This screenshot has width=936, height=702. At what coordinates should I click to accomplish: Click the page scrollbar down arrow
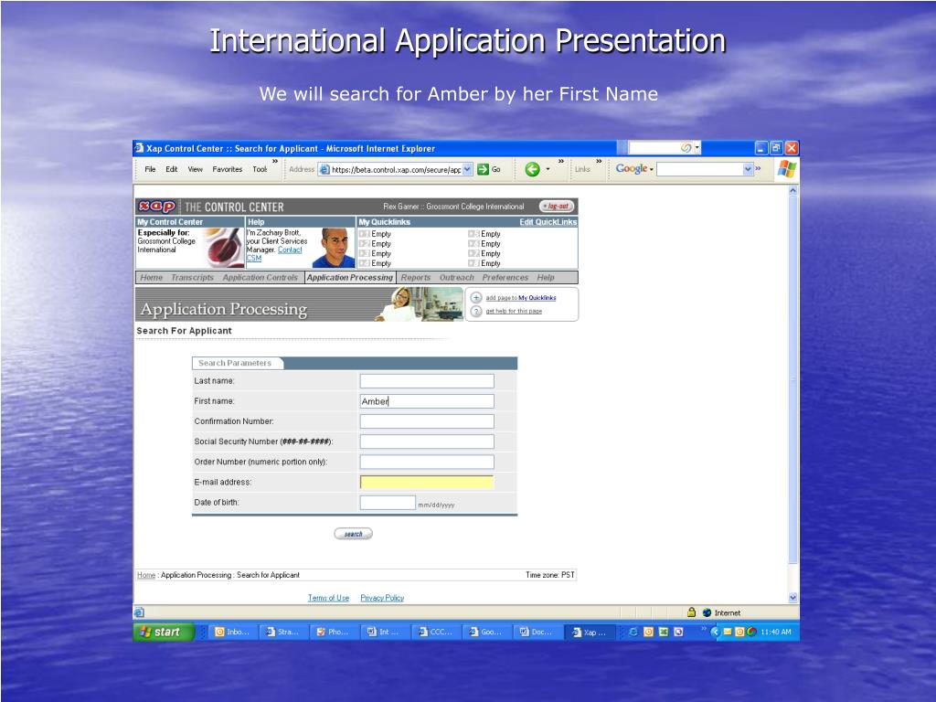point(792,598)
